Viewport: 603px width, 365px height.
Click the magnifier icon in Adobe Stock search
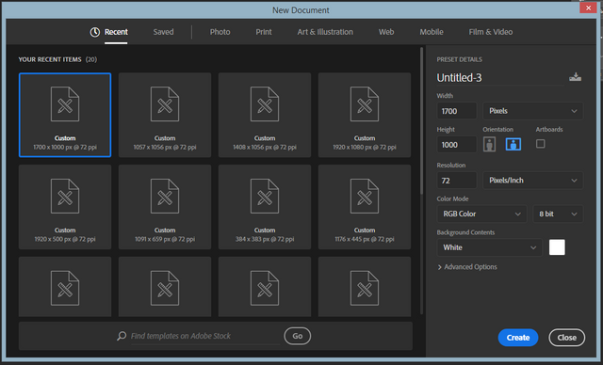click(x=122, y=336)
